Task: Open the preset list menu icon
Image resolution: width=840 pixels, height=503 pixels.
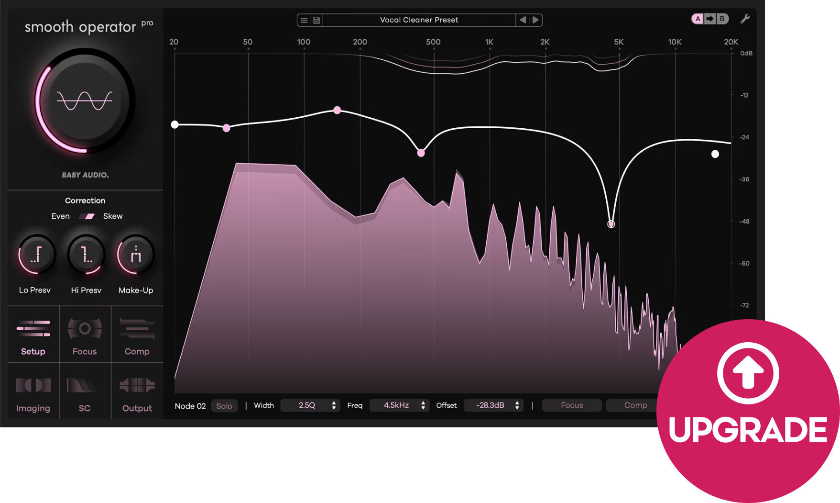Action: click(304, 20)
